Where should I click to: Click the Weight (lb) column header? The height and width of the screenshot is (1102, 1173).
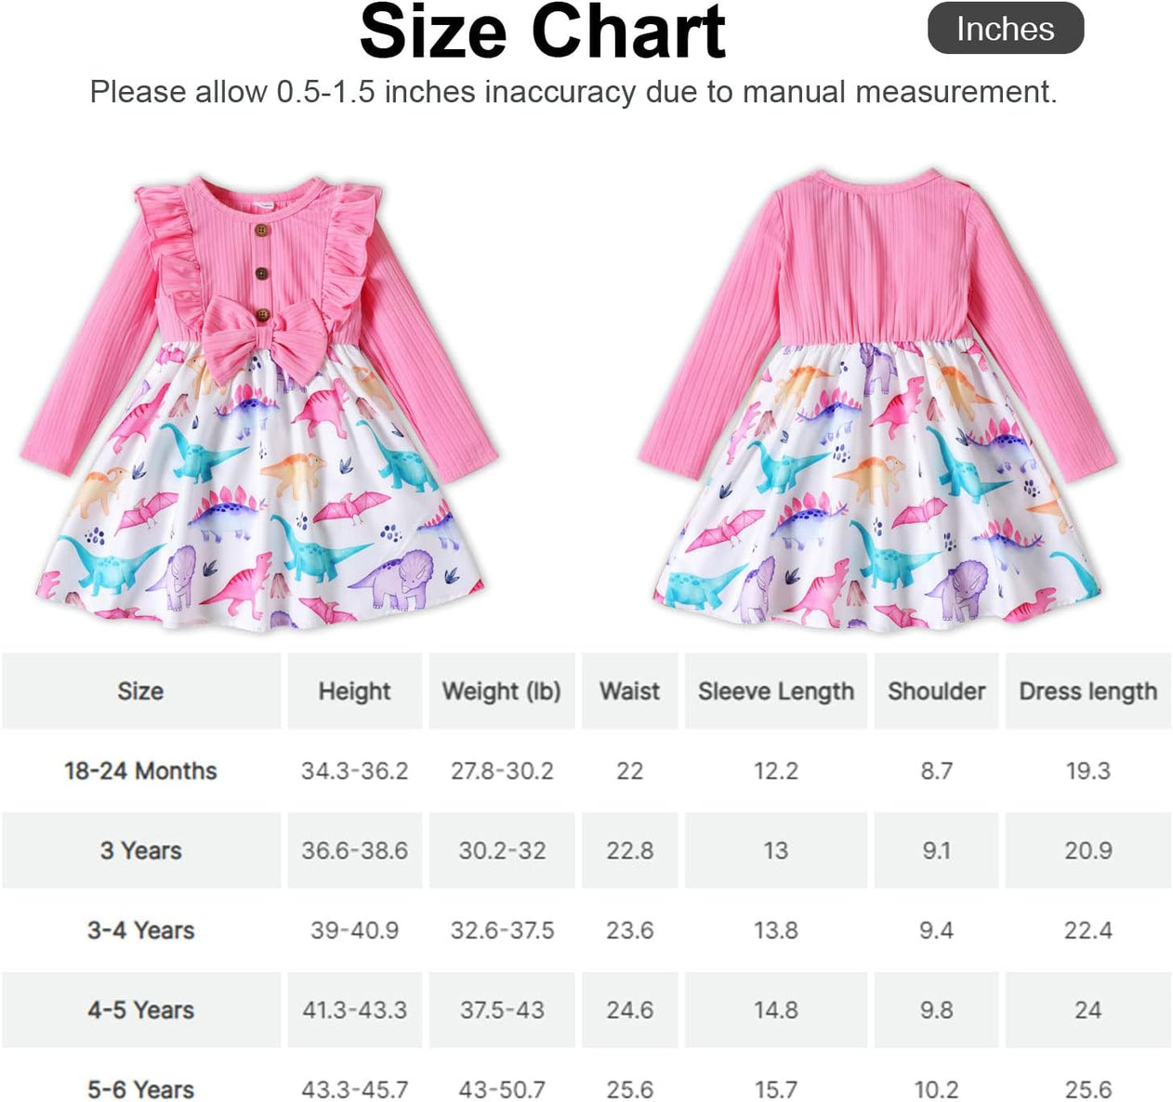click(x=502, y=691)
